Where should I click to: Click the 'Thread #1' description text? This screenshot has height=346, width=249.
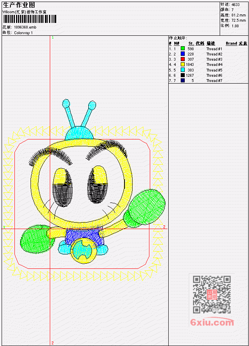tap(214, 49)
